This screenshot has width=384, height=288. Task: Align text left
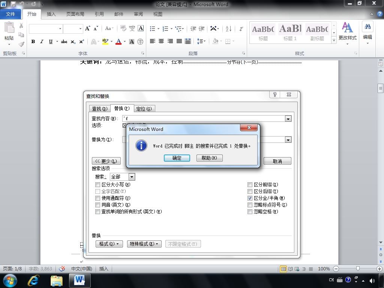(153, 41)
